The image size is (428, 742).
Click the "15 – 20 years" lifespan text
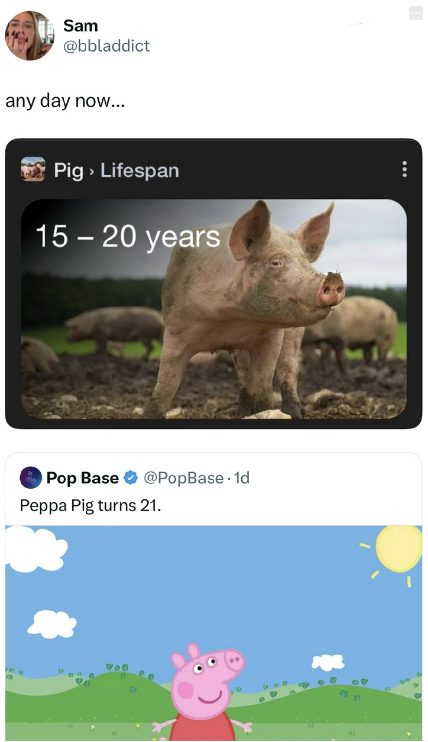pyautogui.click(x=128, y=236)
